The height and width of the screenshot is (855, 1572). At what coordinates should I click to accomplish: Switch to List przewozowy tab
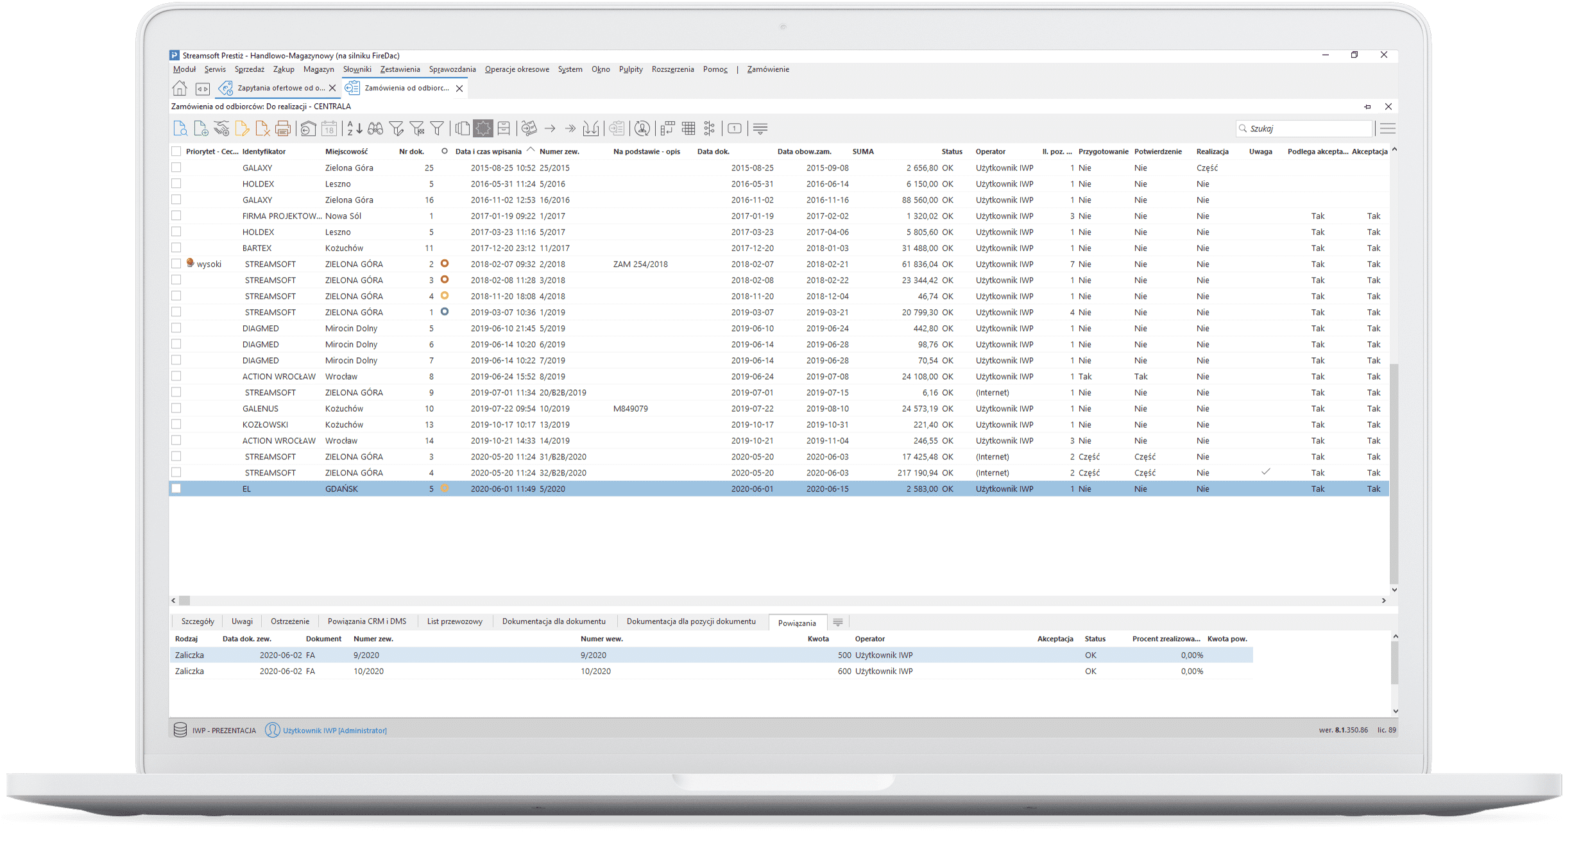click(x=455, y=622)
